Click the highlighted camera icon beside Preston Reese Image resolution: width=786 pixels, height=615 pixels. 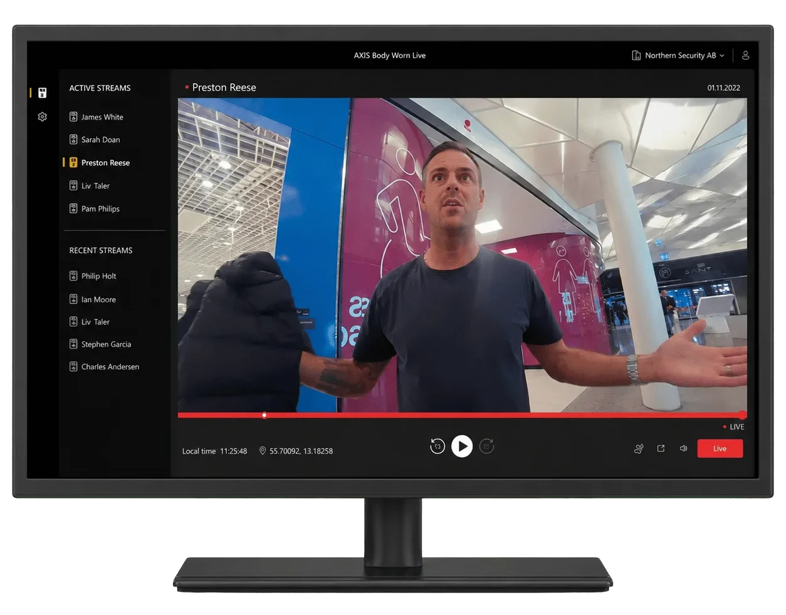pyautogui.click(x=73, y=162)
